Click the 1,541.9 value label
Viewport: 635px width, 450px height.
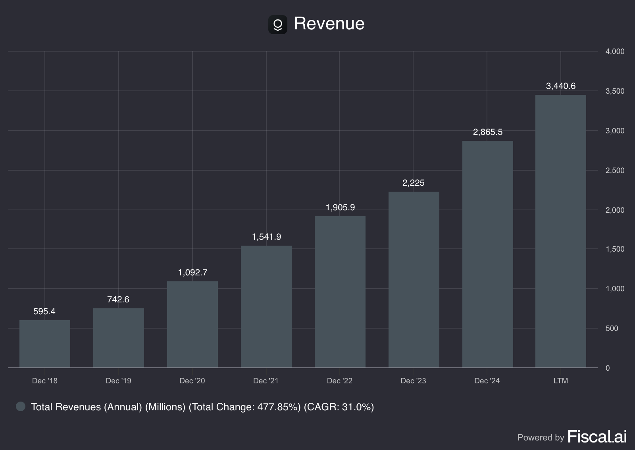pyautogui.click(x=266, y=237)
